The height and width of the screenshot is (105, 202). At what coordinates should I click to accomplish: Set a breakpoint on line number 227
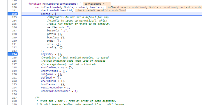(15, 98)
